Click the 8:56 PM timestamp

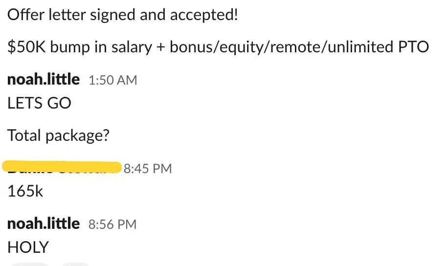(112, 224)
